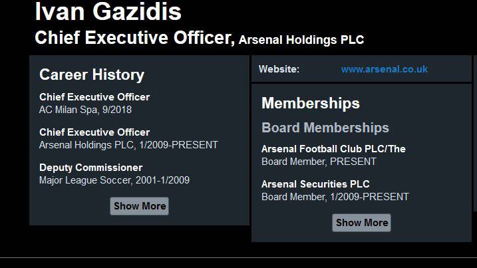Click the Career History panel heading

(x=92, y=74)
